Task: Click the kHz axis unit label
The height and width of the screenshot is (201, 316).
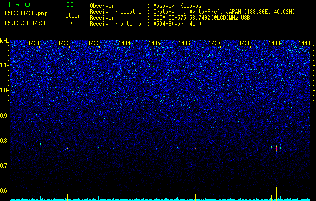Action: point(5,41)
